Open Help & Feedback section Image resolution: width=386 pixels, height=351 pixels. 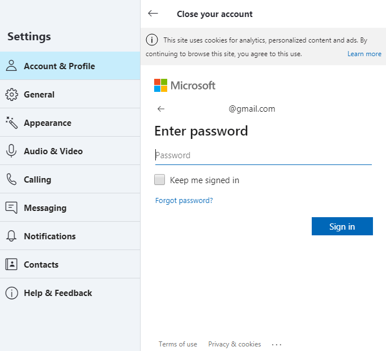tap(70, 293)
